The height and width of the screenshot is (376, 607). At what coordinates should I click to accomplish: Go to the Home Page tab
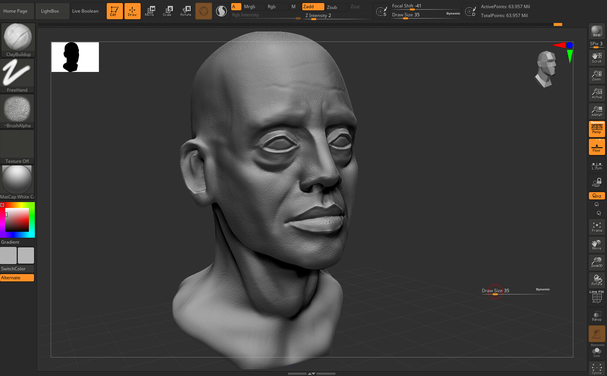click(x=17, y=11)
